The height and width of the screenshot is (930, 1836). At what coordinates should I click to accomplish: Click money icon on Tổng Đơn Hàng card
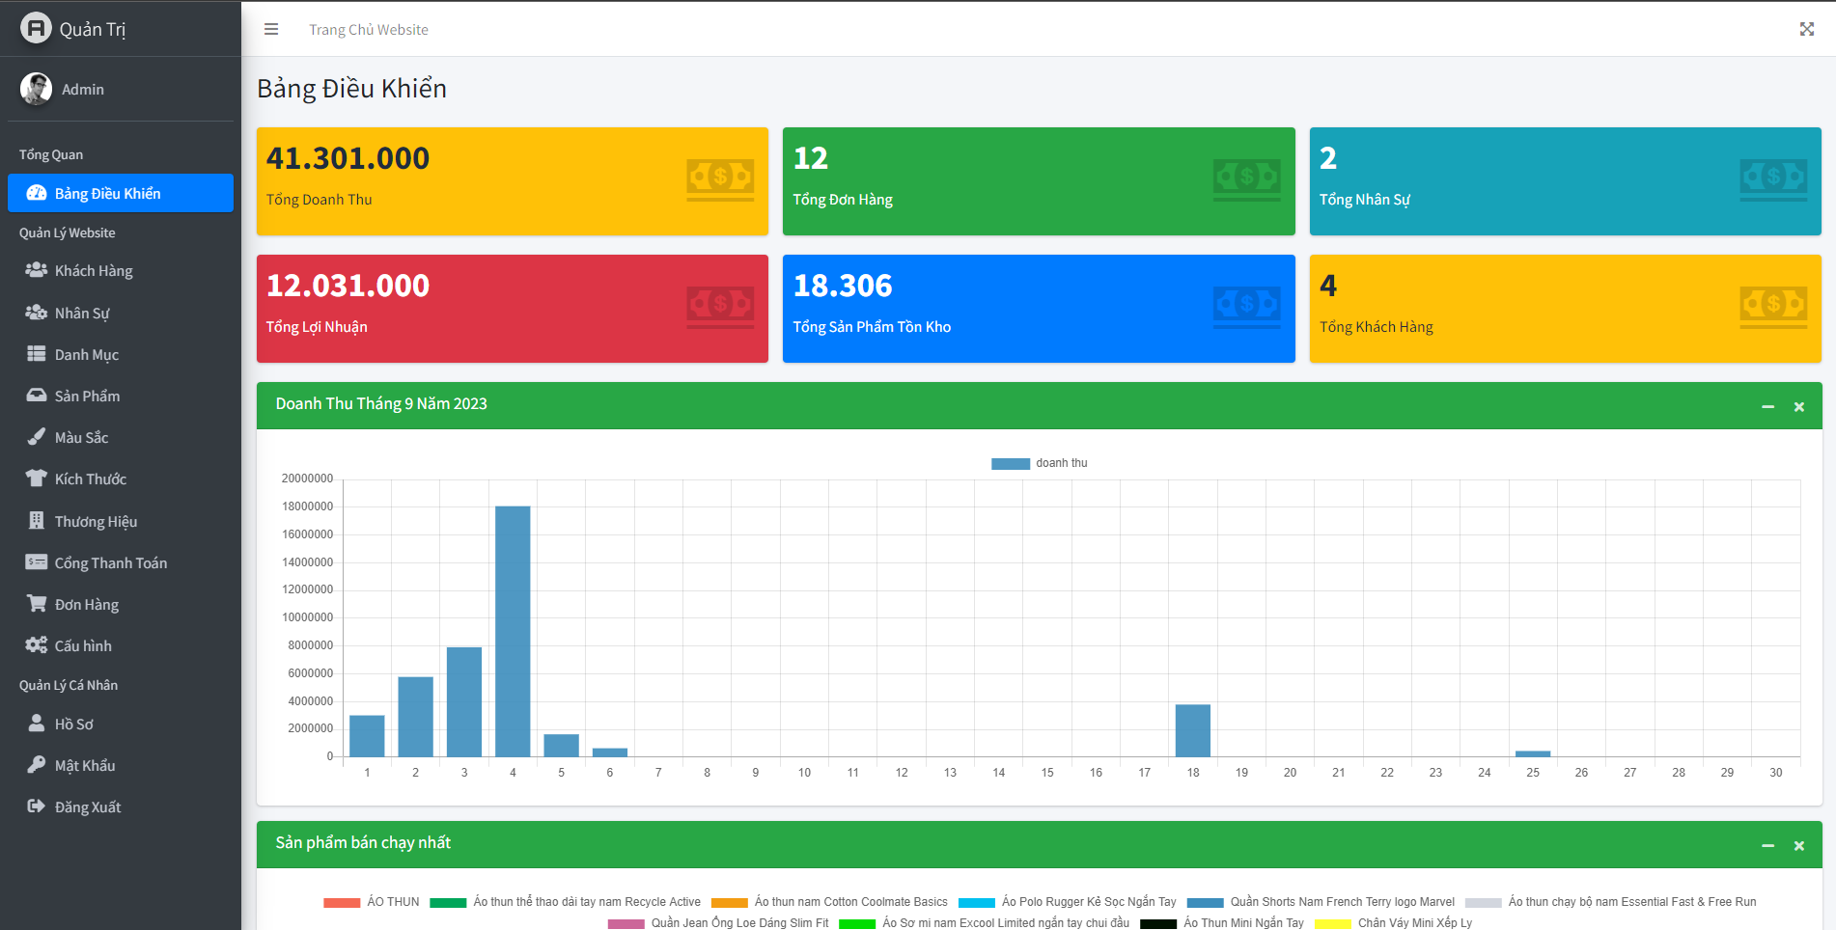pos(1247,179)
